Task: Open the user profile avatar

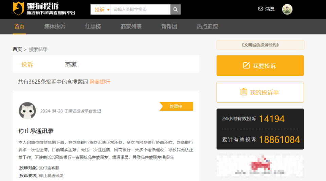Action: tap(287, 10)
